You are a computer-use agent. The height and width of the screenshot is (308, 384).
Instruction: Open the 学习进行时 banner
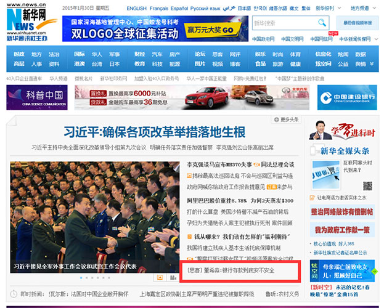(x=342, y=131)
